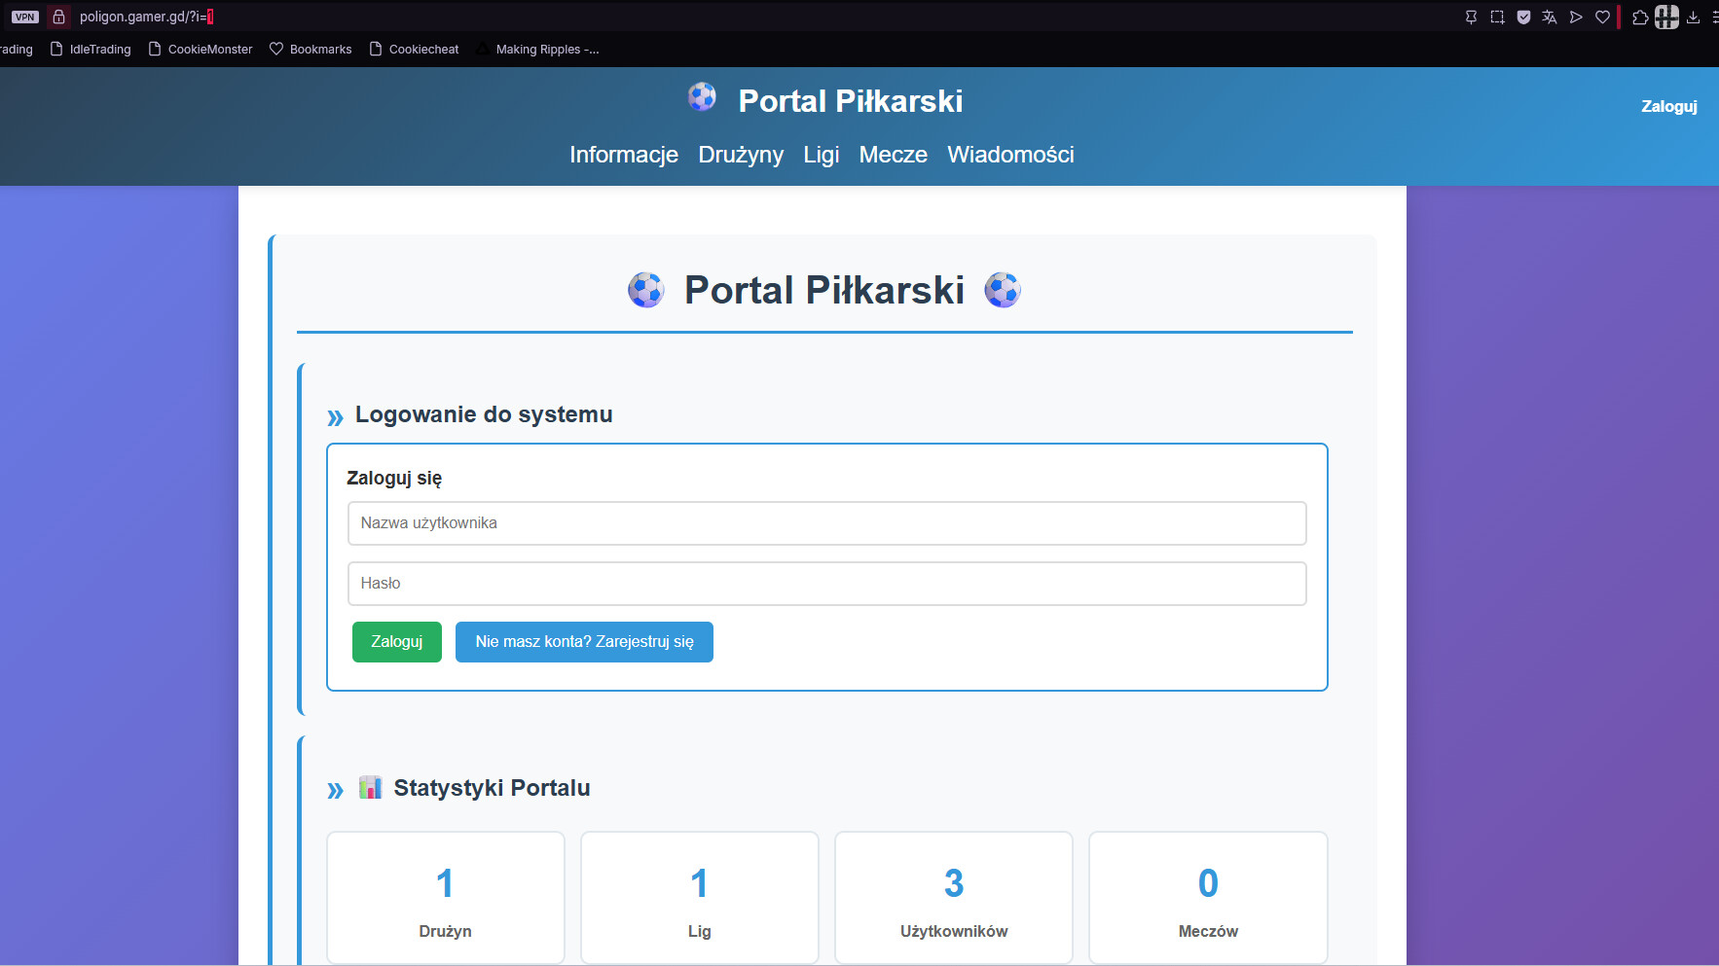1719x966 pixels.
Task: Open the Mecze menu item
Action: tap(893, 155)
